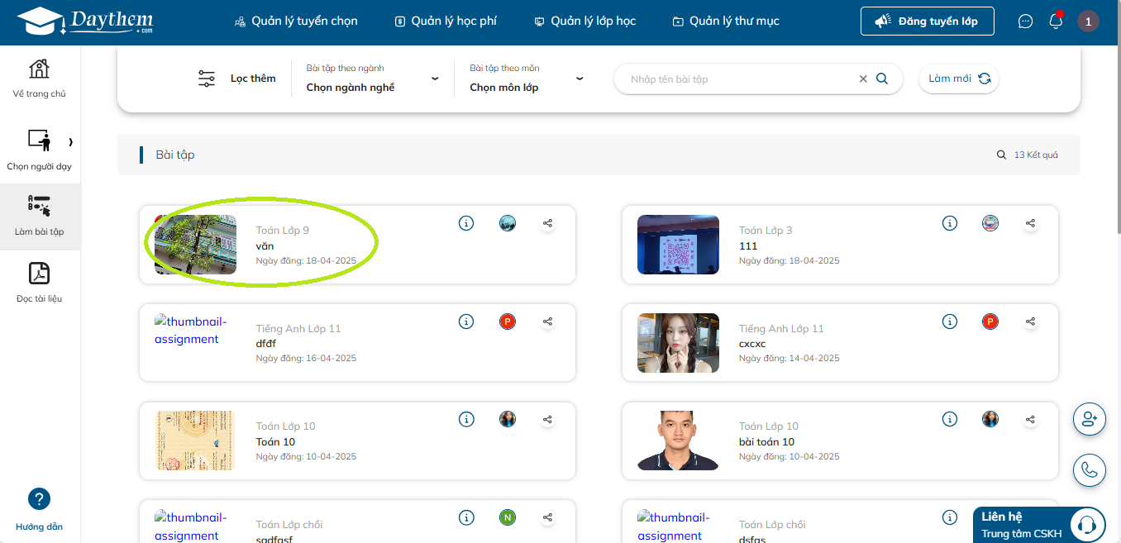Open the chat messages icon

[x=1025, y=21]
